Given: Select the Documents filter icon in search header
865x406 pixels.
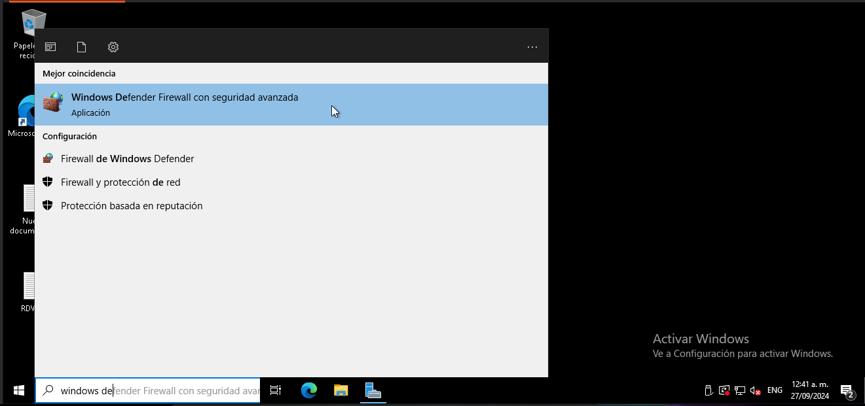Looking at the screenshot, I should (81, 47).
